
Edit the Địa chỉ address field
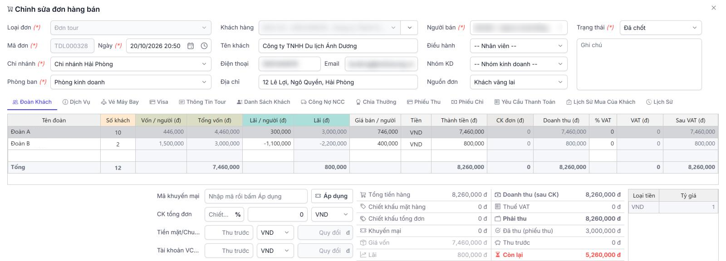pyautogui.click(x=338, y=82)
